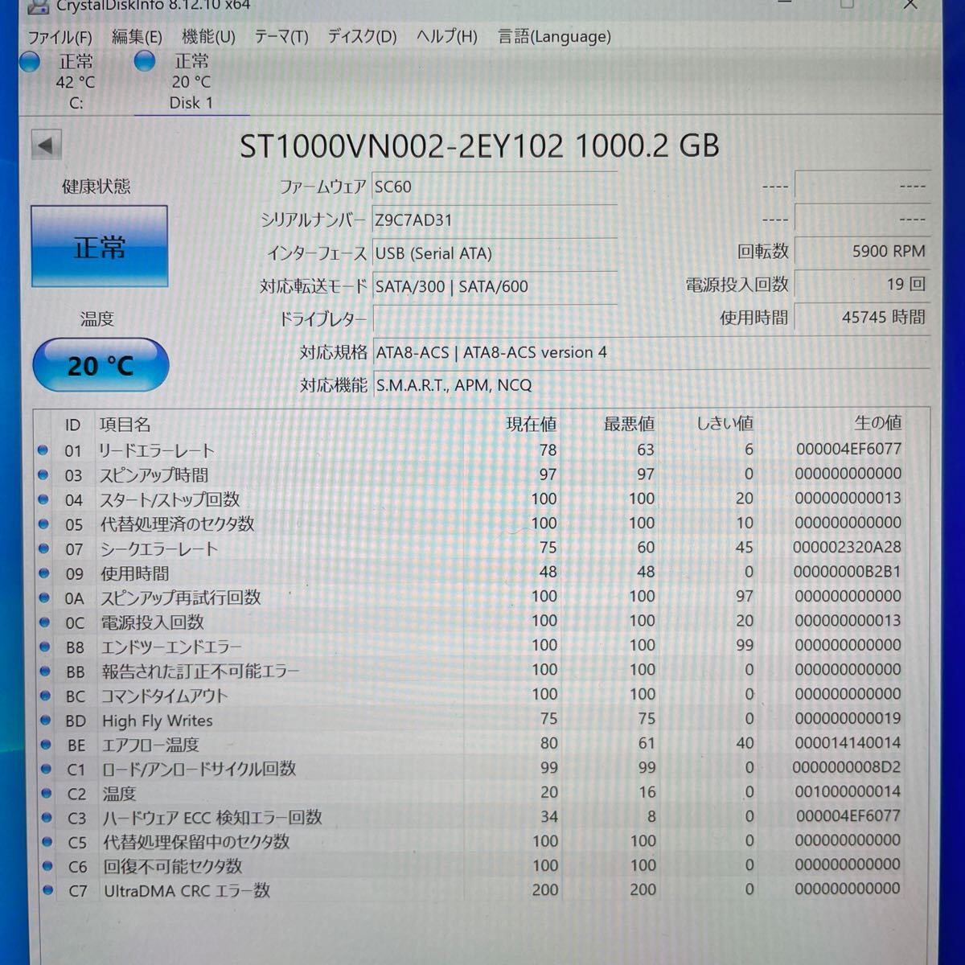965x965 pixels.
Task: Click the 項目名 column header
Action: pyautogui.click(x=125, y=425)
